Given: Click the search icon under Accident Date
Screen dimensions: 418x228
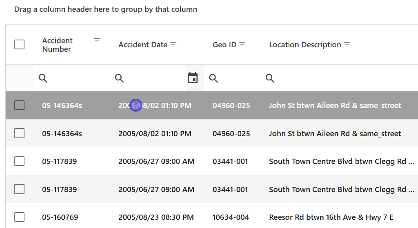Looking at the screenshot, I should (119, 78).
